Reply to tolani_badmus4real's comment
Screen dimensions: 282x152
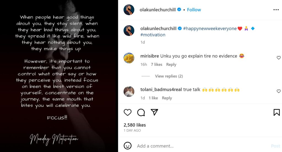[x=167, y=98]
